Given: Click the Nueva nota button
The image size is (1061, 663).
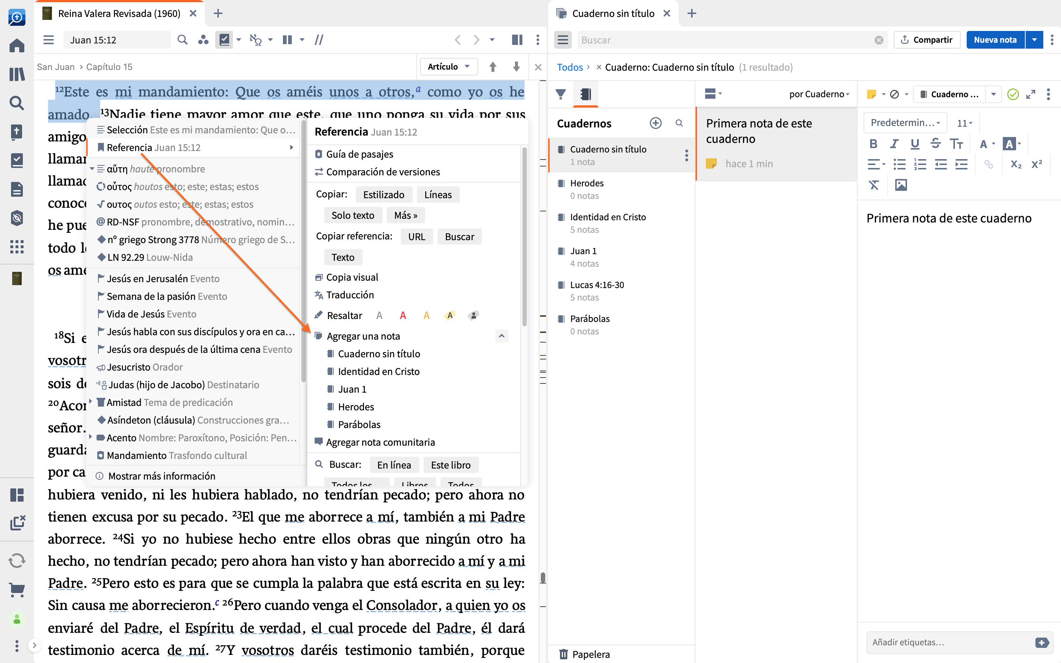Looking at the screenshot, I should point(996,40).
